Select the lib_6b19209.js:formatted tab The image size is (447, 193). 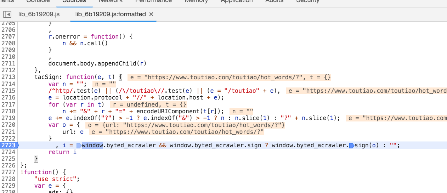click(x=111, y=14)
